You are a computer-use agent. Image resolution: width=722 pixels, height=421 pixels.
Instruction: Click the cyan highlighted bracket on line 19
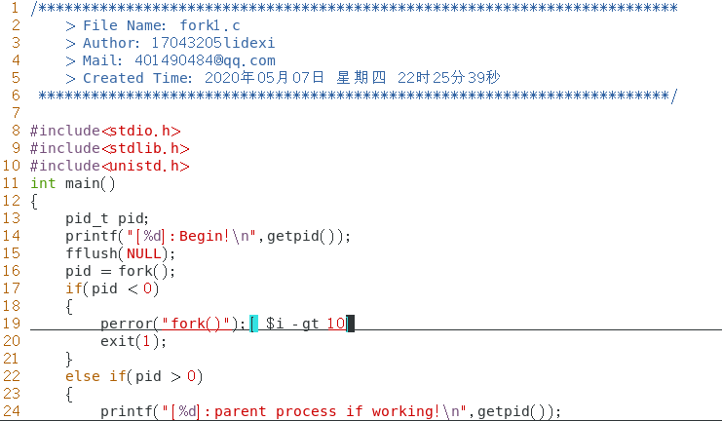(x=253, y=324)
